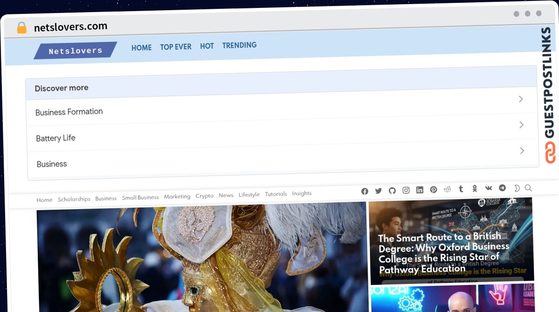This screenshot has height=312, width=559.
Task: Open the Reddit social icon
Action: pos(448,189)
